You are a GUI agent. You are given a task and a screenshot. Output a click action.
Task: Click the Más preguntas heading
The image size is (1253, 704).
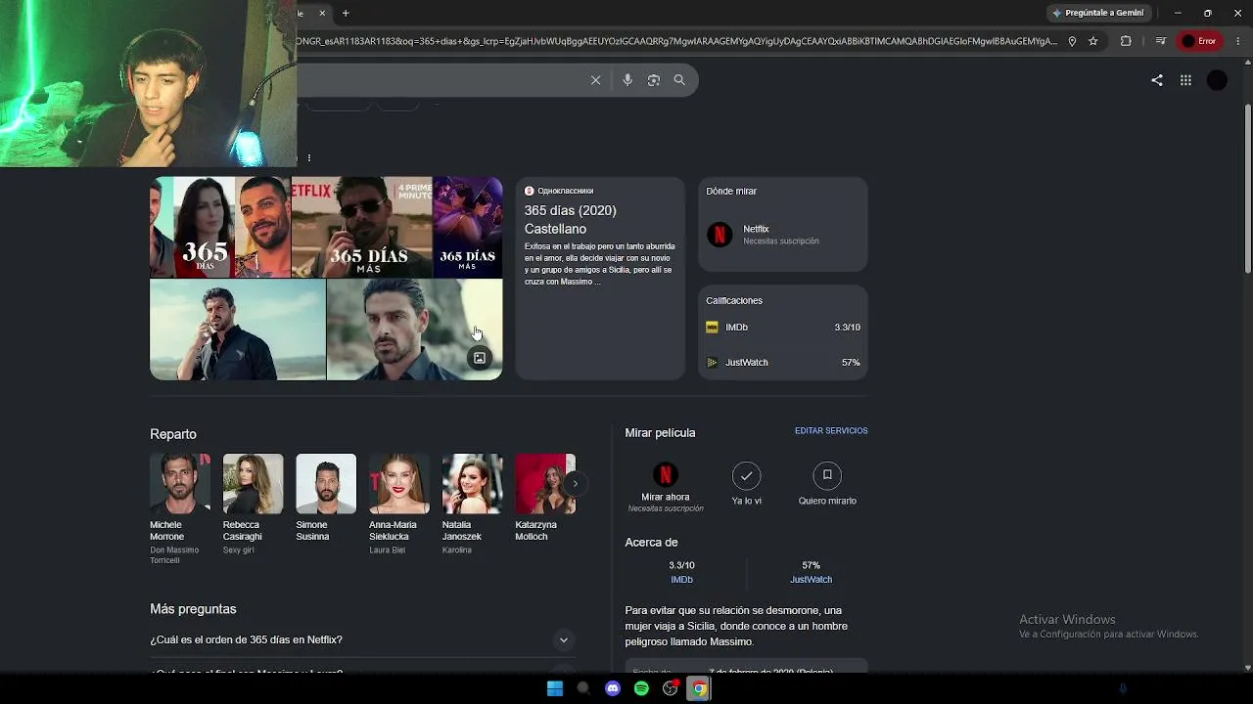click(x=193, y=609)
